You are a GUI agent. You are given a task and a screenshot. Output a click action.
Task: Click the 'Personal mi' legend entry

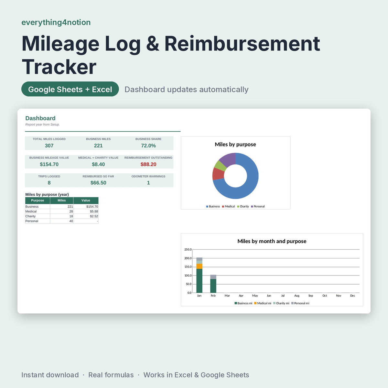(x=300, y=303)
